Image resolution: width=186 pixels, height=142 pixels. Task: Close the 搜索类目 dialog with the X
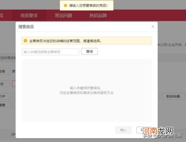(153, 27)
